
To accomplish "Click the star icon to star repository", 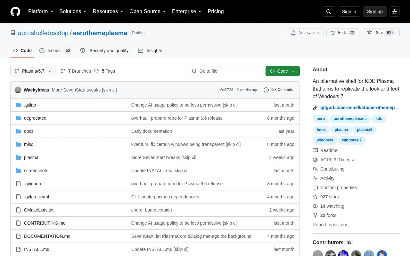I will 370,33.
